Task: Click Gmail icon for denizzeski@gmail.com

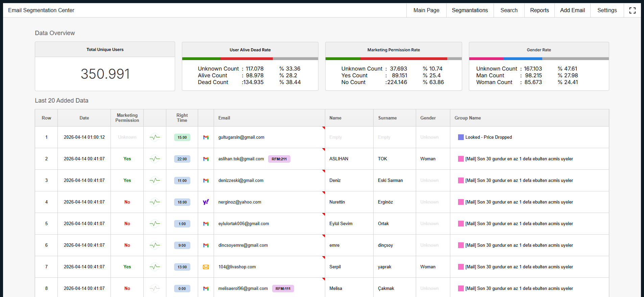Action: pyautogui.click(x=206, y=181)
